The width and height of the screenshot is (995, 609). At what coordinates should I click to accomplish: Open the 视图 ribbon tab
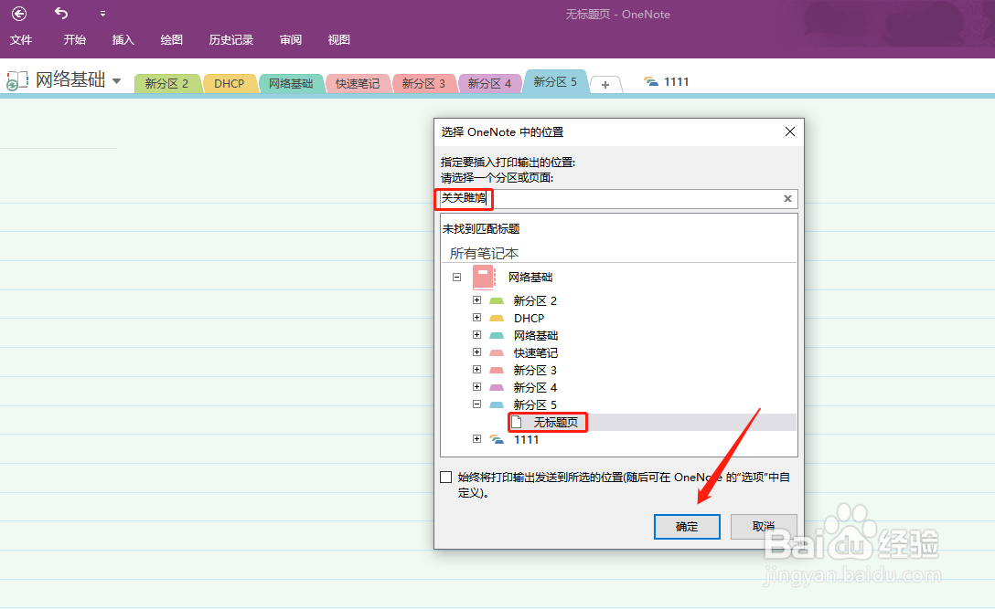pyautogui.click(x=339, y=40)
